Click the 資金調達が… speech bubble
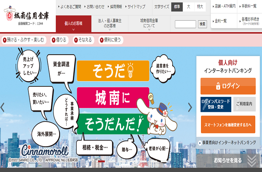 click(x=61, y=69)
